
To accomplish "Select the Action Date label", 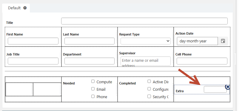I will [184, 33].
